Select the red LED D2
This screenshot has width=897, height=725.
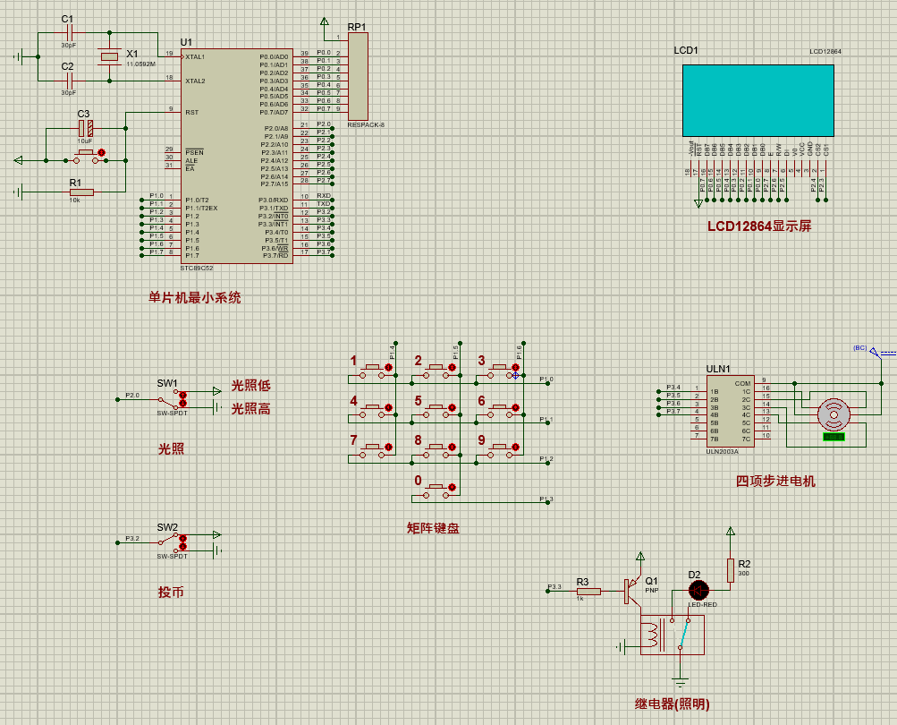698,590
